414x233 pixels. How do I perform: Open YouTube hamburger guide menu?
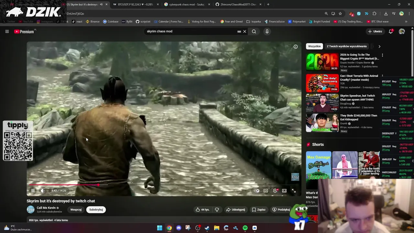(7, 31)
